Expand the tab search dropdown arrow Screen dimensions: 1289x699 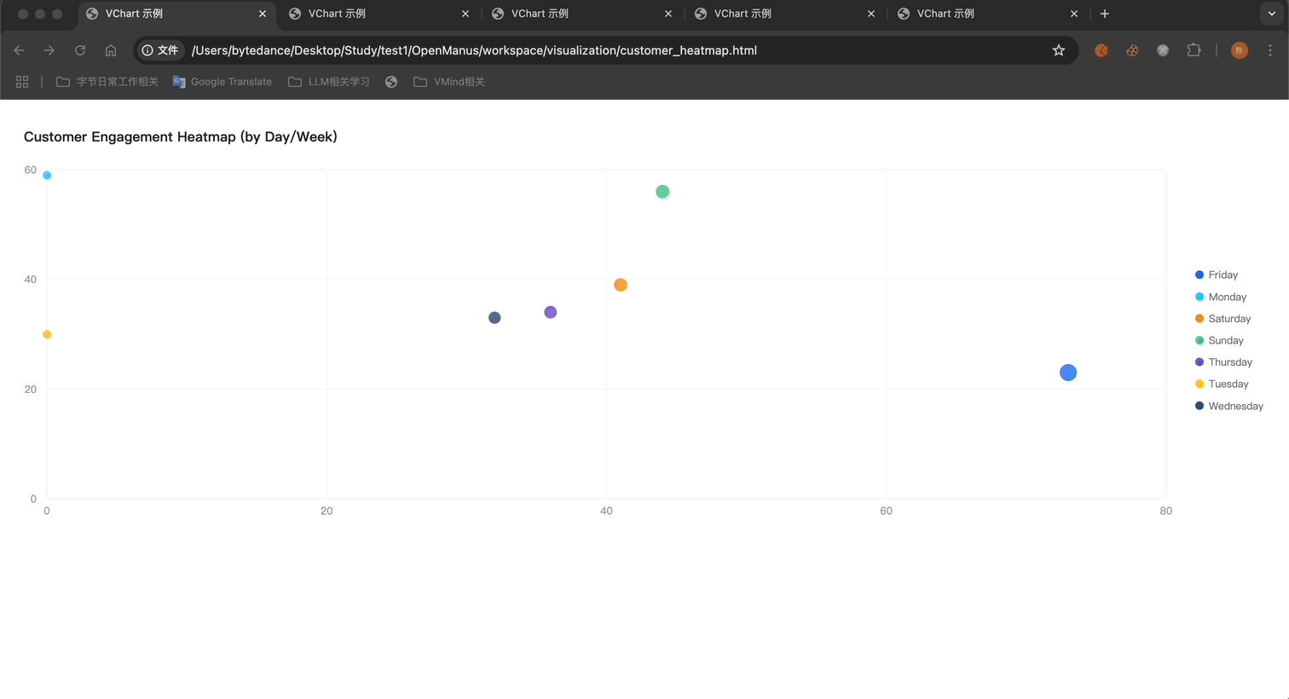(1271, 14)
